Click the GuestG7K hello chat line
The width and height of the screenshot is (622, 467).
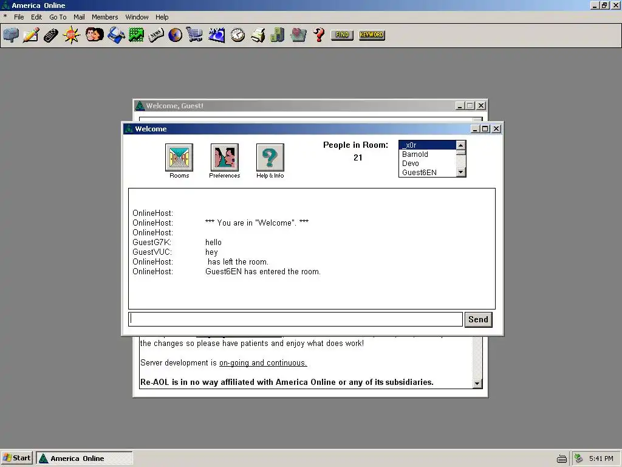177,242
